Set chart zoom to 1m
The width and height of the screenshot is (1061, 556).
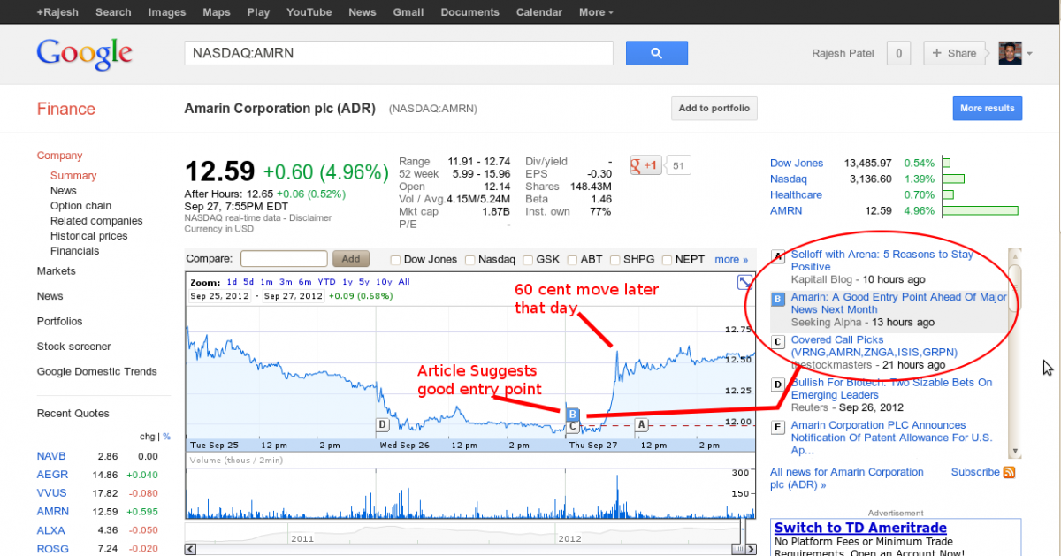coord(267,282)
